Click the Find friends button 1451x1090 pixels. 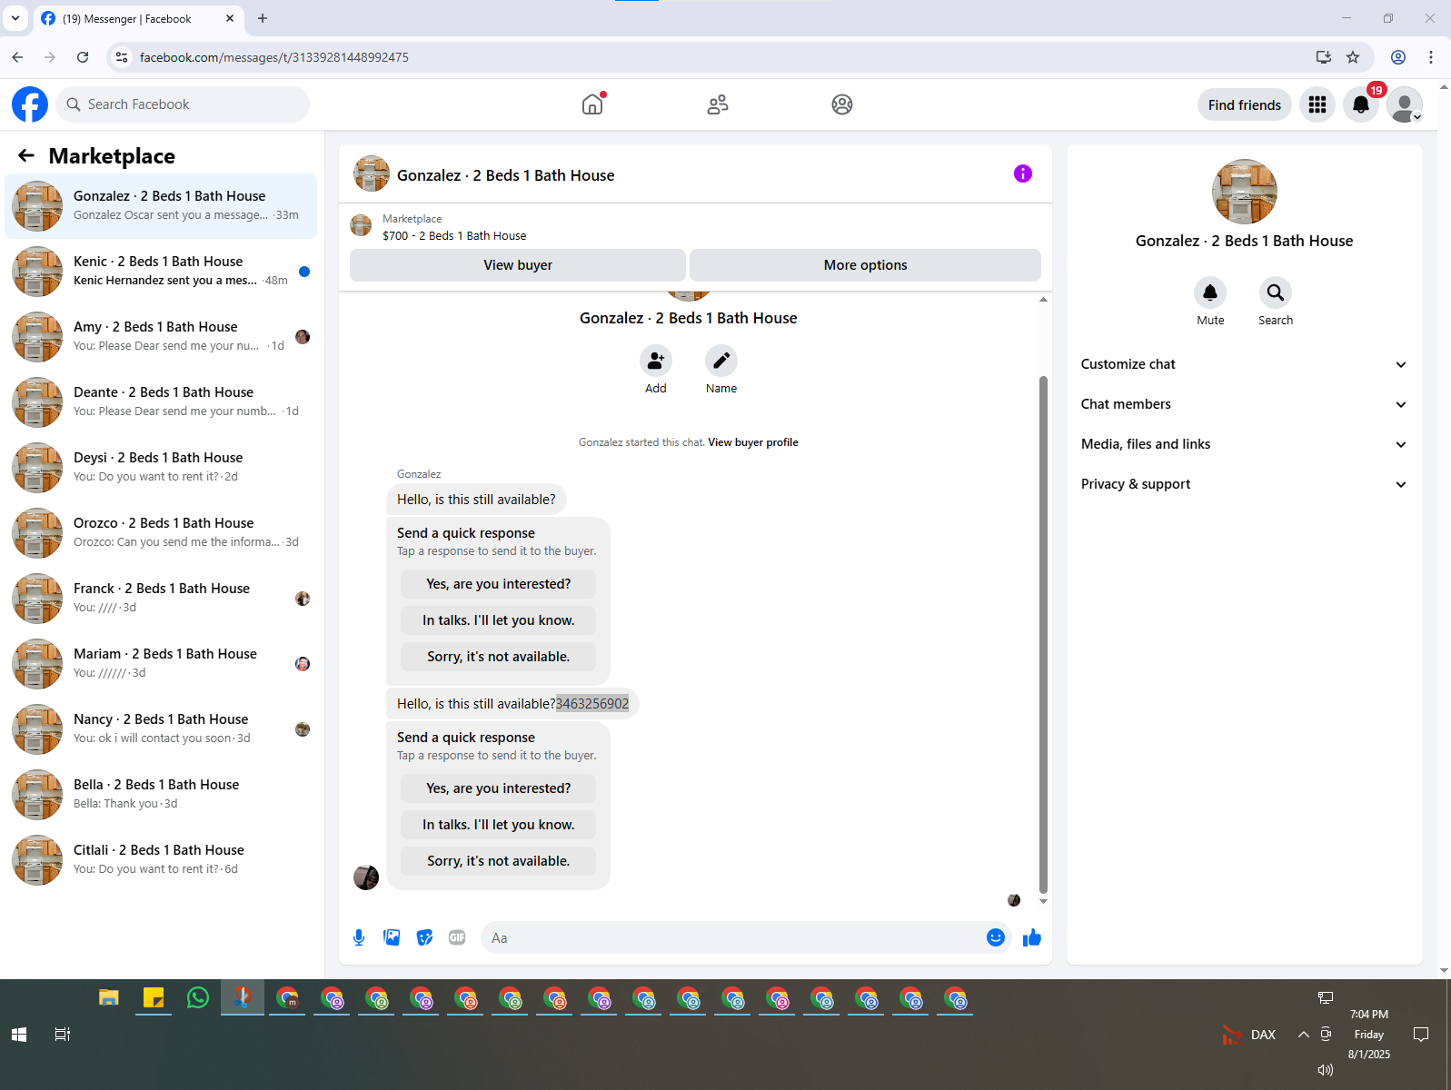click(1244, 104)
